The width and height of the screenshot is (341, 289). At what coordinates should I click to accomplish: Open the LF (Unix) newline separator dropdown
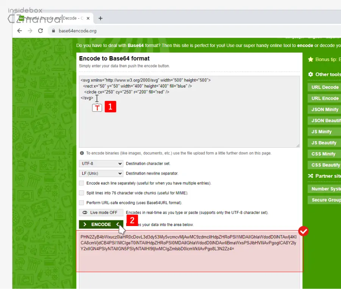click(x=101, y=173)
